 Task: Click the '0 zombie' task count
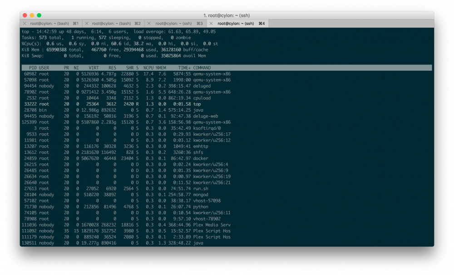(181, 38)
